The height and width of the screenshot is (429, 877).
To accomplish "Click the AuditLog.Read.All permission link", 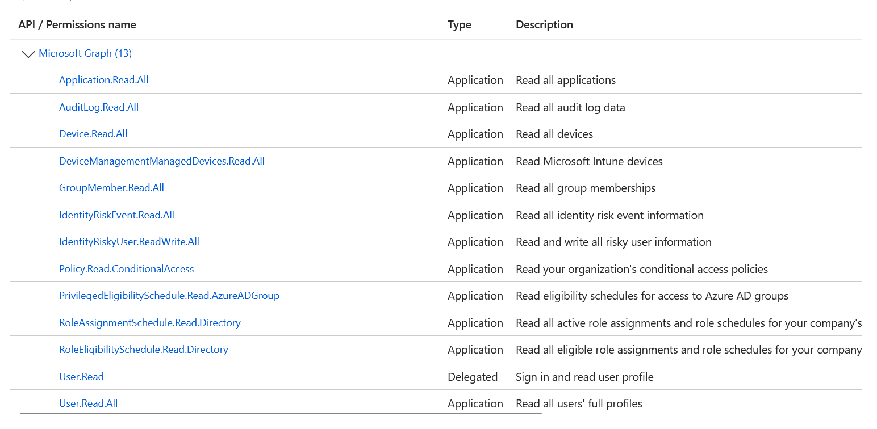I will click(99, 107).
